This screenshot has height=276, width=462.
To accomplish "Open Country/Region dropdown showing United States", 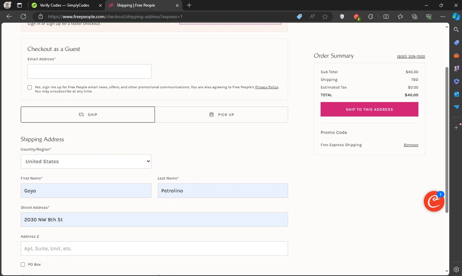I will tap(86, 161).
